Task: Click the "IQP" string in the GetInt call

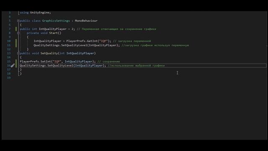Action: pos(103,41)
